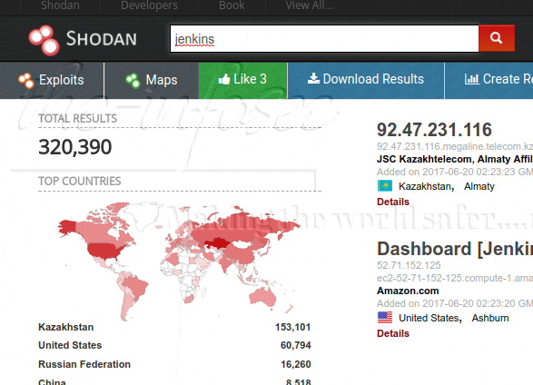Filter results by Kazakhstan country
Screen dimensions: 533x385
[66, 327]
